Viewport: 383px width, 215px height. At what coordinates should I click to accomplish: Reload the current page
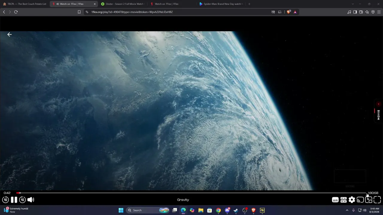pos(16,12)
